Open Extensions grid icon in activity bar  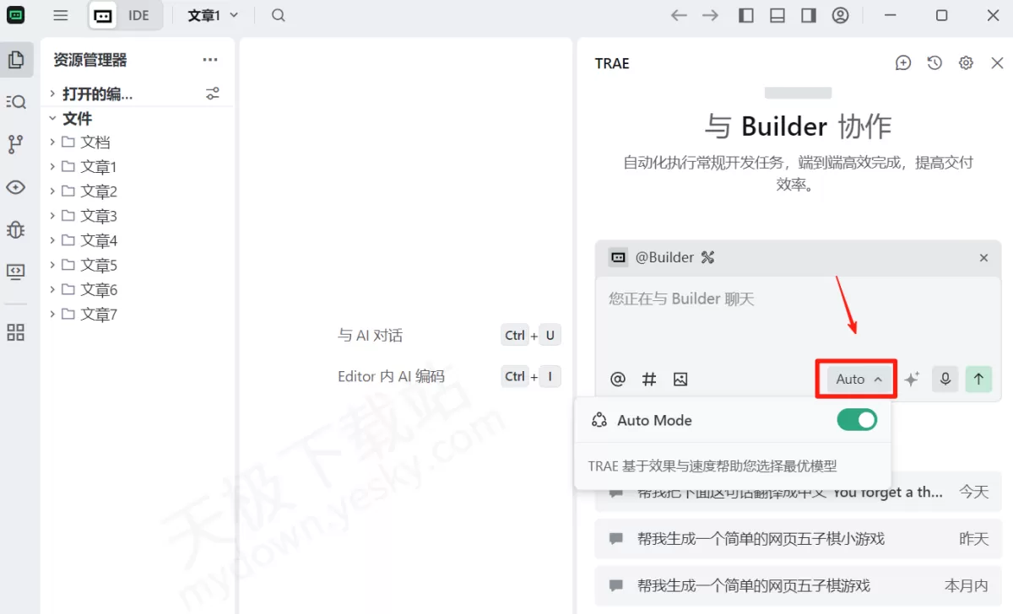pyautogui.click(x=15, y=332)
